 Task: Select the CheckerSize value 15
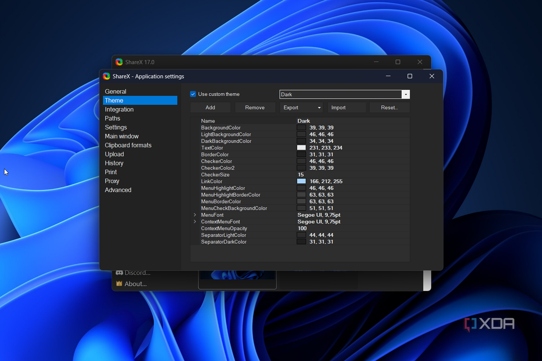pyautogui.click(x=301, y=175)
